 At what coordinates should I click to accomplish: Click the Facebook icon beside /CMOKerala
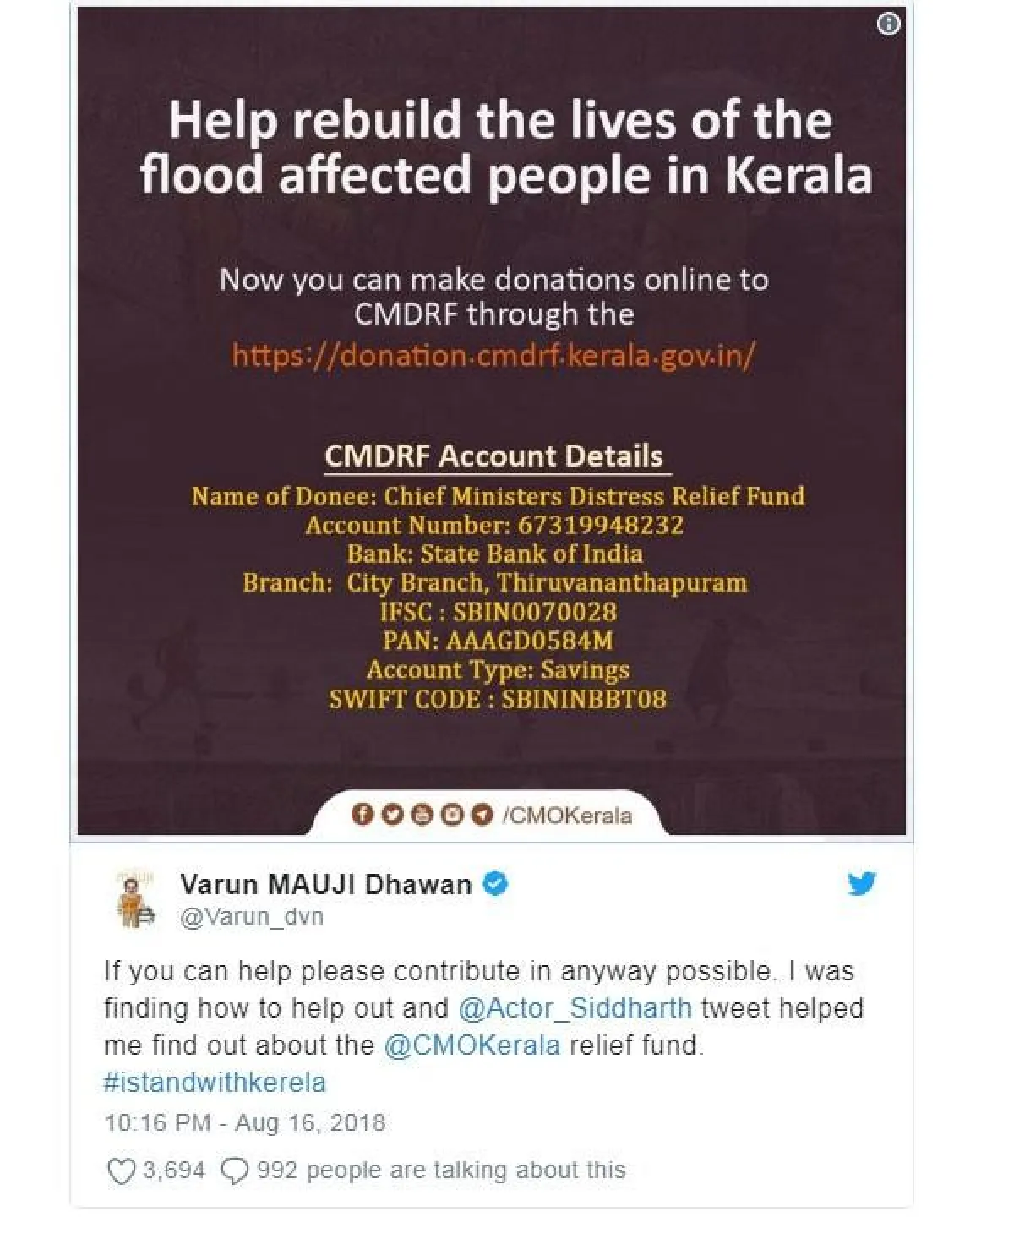coord(363,815)
